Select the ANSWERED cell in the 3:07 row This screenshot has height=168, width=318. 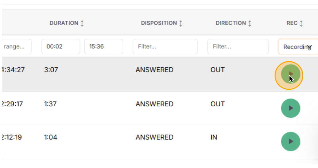(x=155, y=70)
